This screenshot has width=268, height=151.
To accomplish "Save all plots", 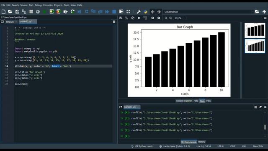I will tap(126, 18).
